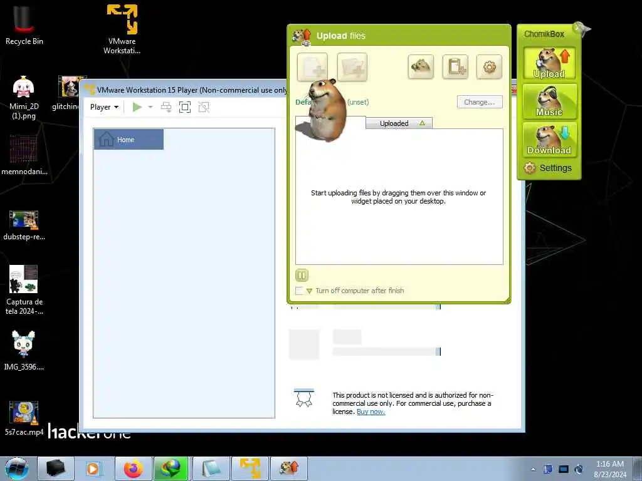
Task: Click the notepad icon in taskbar
Action: (x=211, y=468)
